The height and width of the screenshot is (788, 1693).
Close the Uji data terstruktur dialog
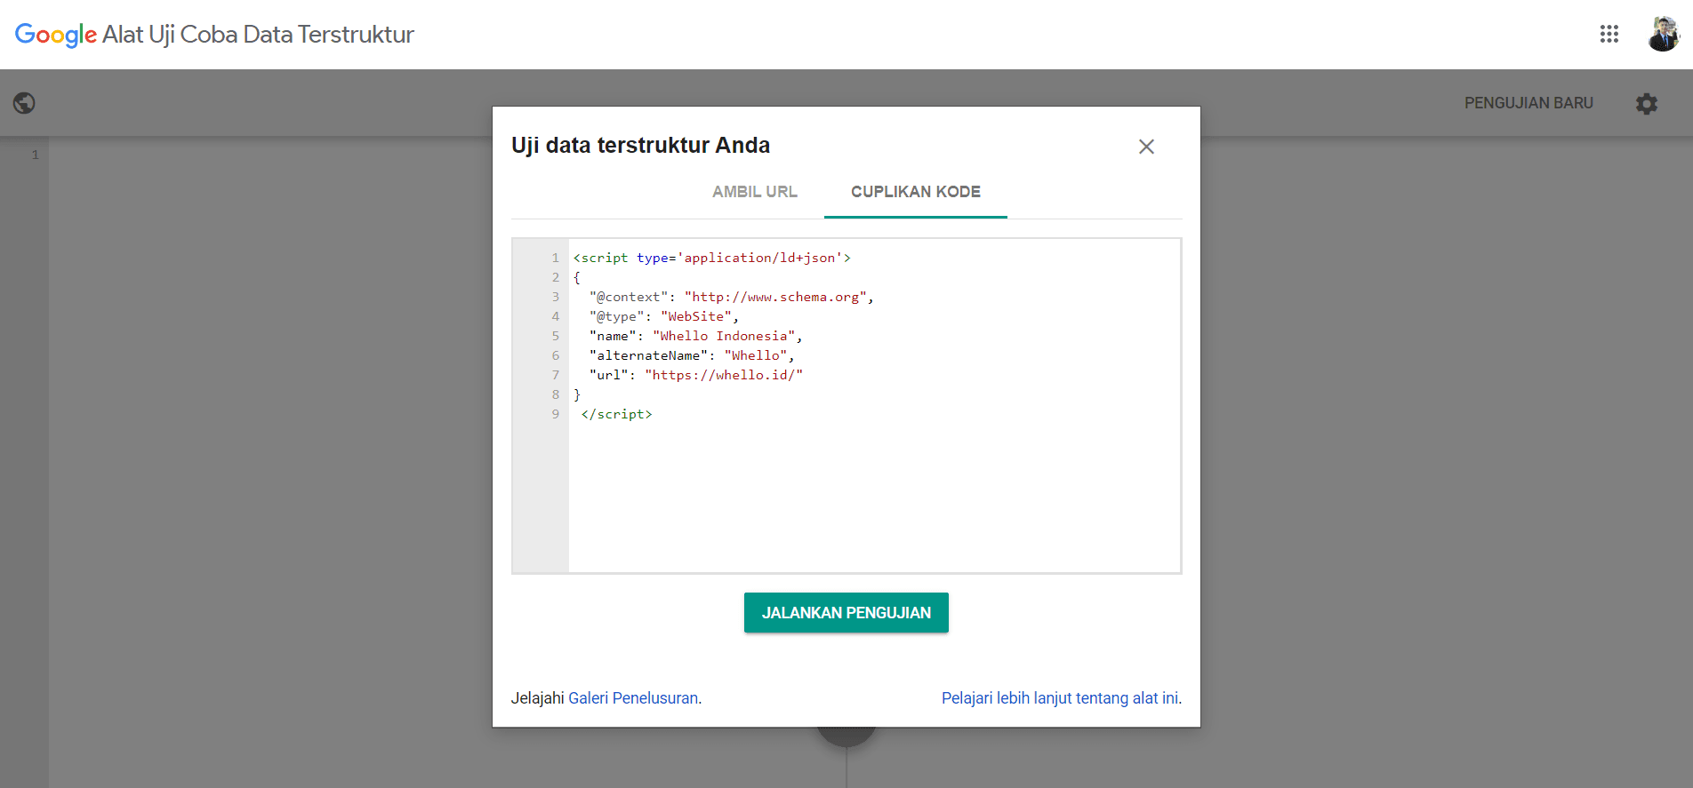click(x=1146, y=147)
